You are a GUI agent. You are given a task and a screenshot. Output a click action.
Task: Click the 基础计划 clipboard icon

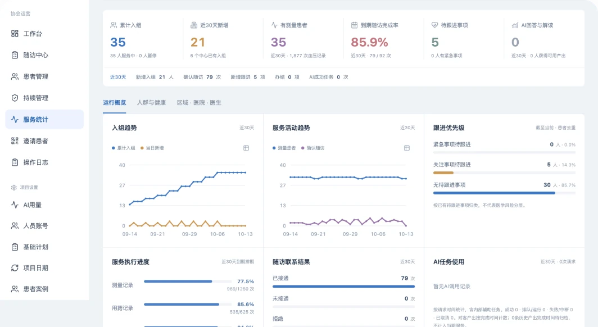coord(15,247)
